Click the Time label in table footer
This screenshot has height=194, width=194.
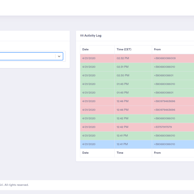[120, 153]
